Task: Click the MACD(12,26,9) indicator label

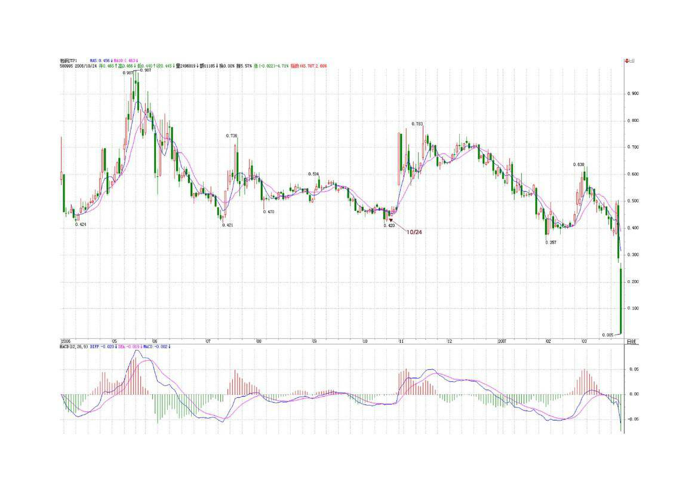Action: (74, 347)
